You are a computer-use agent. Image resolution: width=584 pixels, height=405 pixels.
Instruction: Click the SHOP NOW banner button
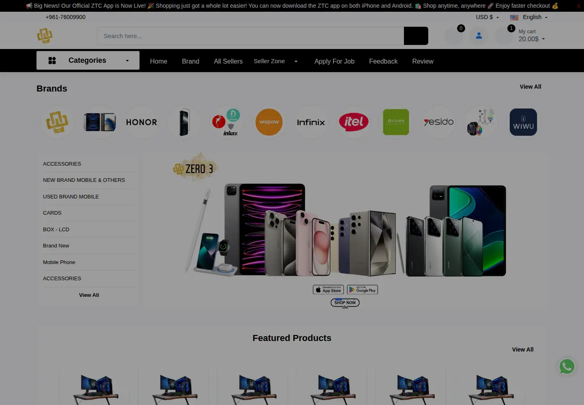point(345,303)
